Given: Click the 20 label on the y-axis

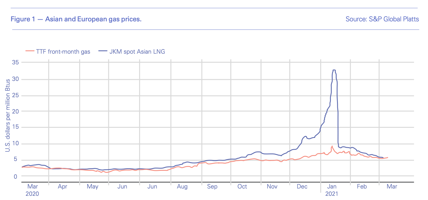Looking at the screenshot, I should tap(15, 111).
